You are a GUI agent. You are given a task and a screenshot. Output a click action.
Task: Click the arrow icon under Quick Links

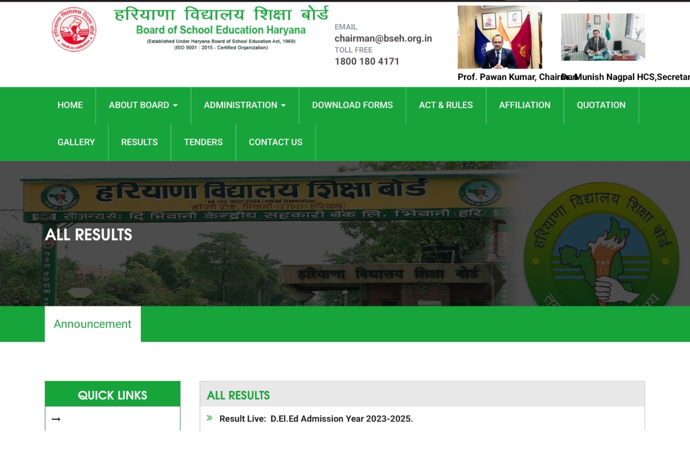(56, 419)
